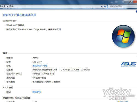Click the Windows 7 orb logo
Viewport: 137px width, 102px height.
(x=123, y=36)
